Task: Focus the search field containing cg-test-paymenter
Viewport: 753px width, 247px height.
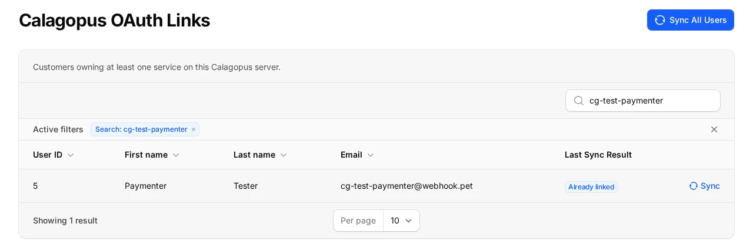Action: [643, 101]
